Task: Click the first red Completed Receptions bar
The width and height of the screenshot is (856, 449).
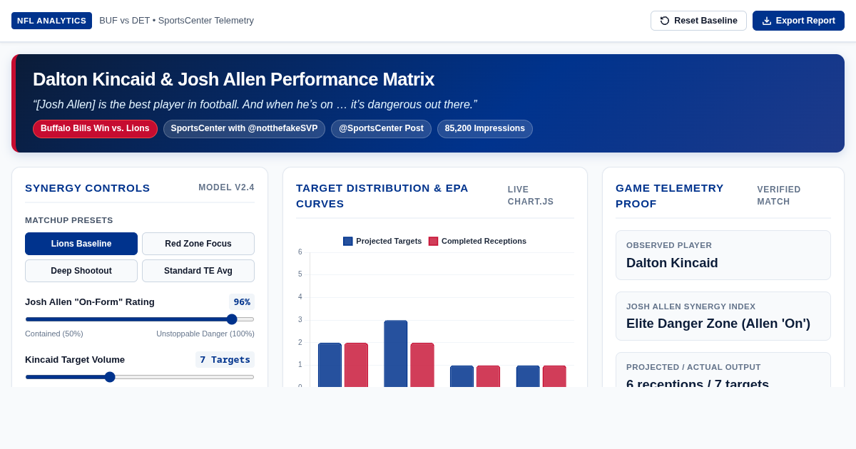Action: click(356, 365)
